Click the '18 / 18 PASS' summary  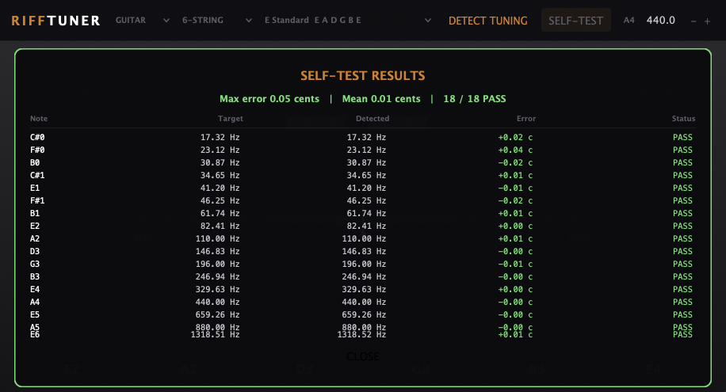point(475,98)
